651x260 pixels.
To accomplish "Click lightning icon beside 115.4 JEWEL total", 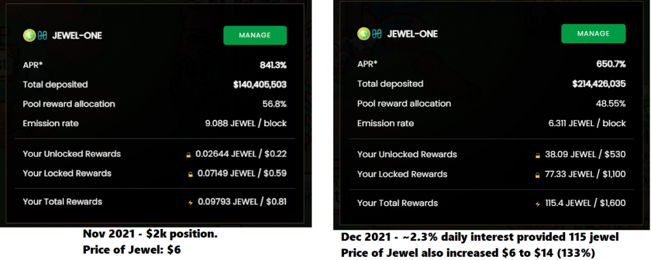I will 538,204.
